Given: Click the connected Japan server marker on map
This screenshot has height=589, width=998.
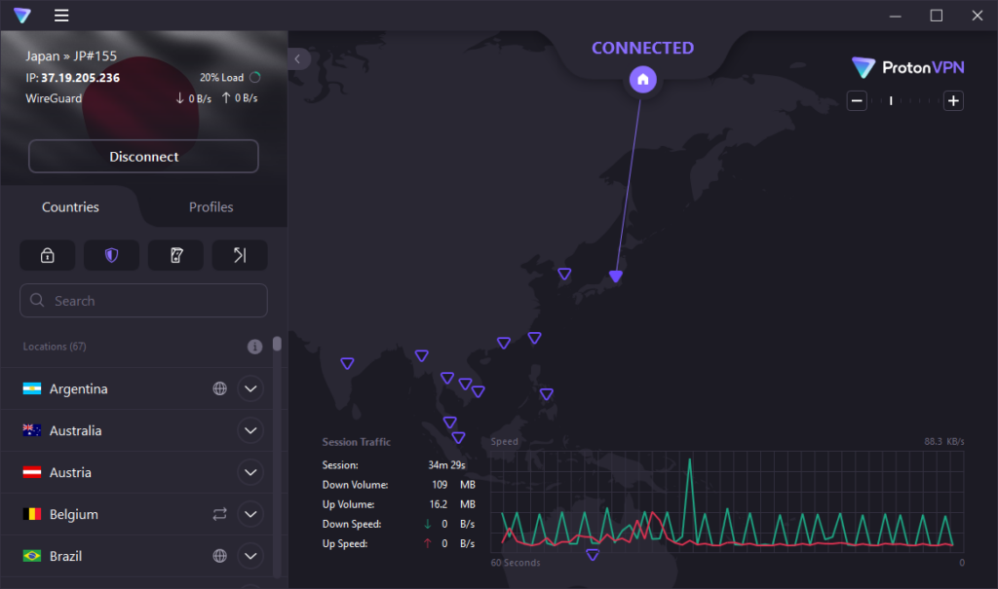Looking at the screenshot, I should pos(616,276).
